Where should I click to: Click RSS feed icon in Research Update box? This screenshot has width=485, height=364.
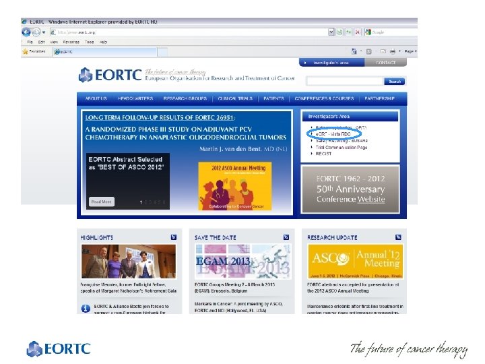tap(398, 237)
